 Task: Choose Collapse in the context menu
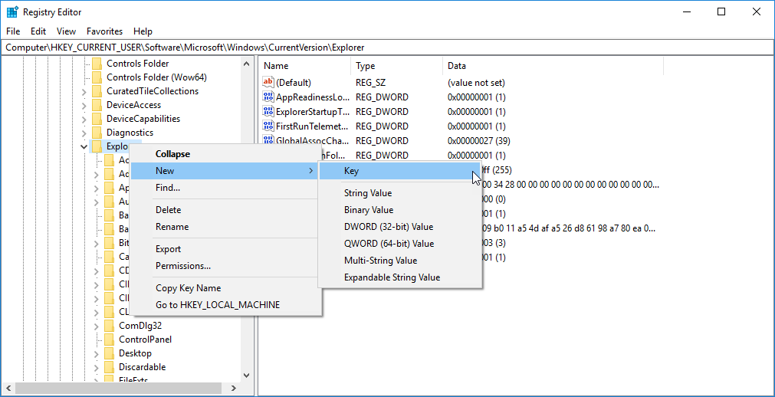[x=225, y=154]
